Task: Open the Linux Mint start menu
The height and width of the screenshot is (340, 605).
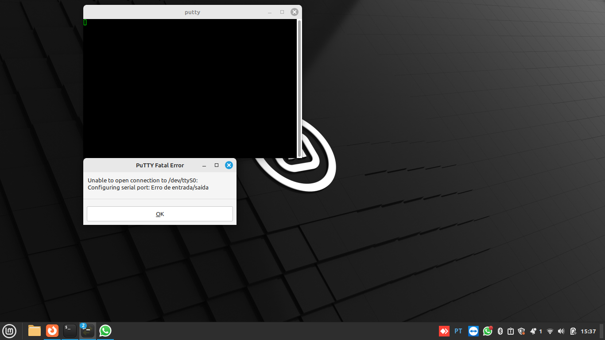Action: coord(9,331)
